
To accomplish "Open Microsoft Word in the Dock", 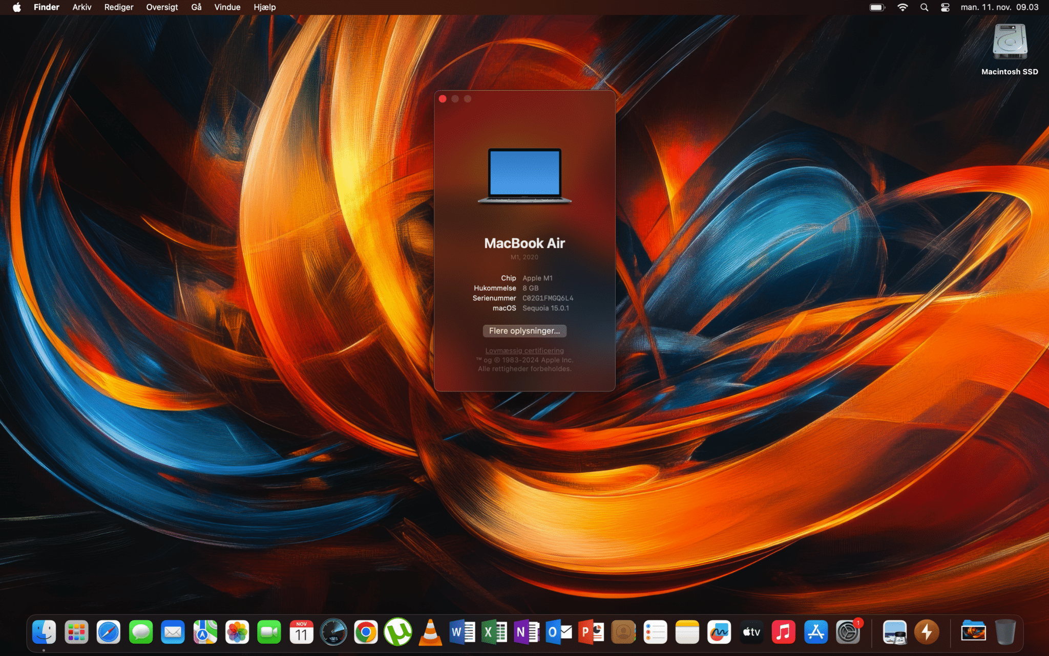I will [462, 633].
